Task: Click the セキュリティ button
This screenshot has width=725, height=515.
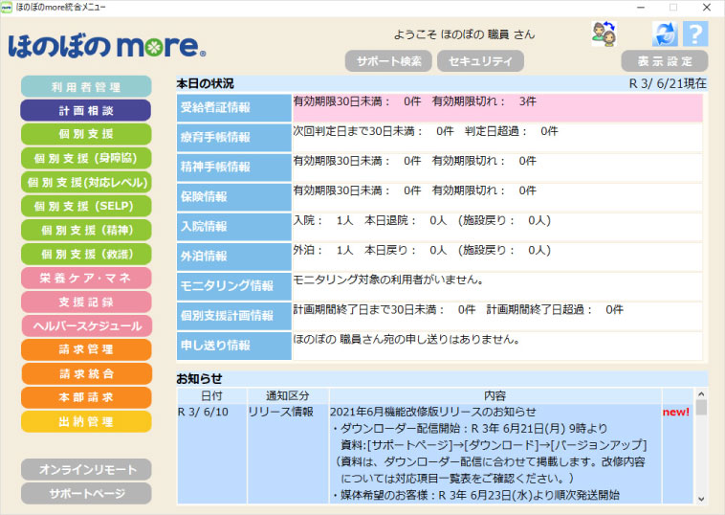Action: (x=480, y=61)
